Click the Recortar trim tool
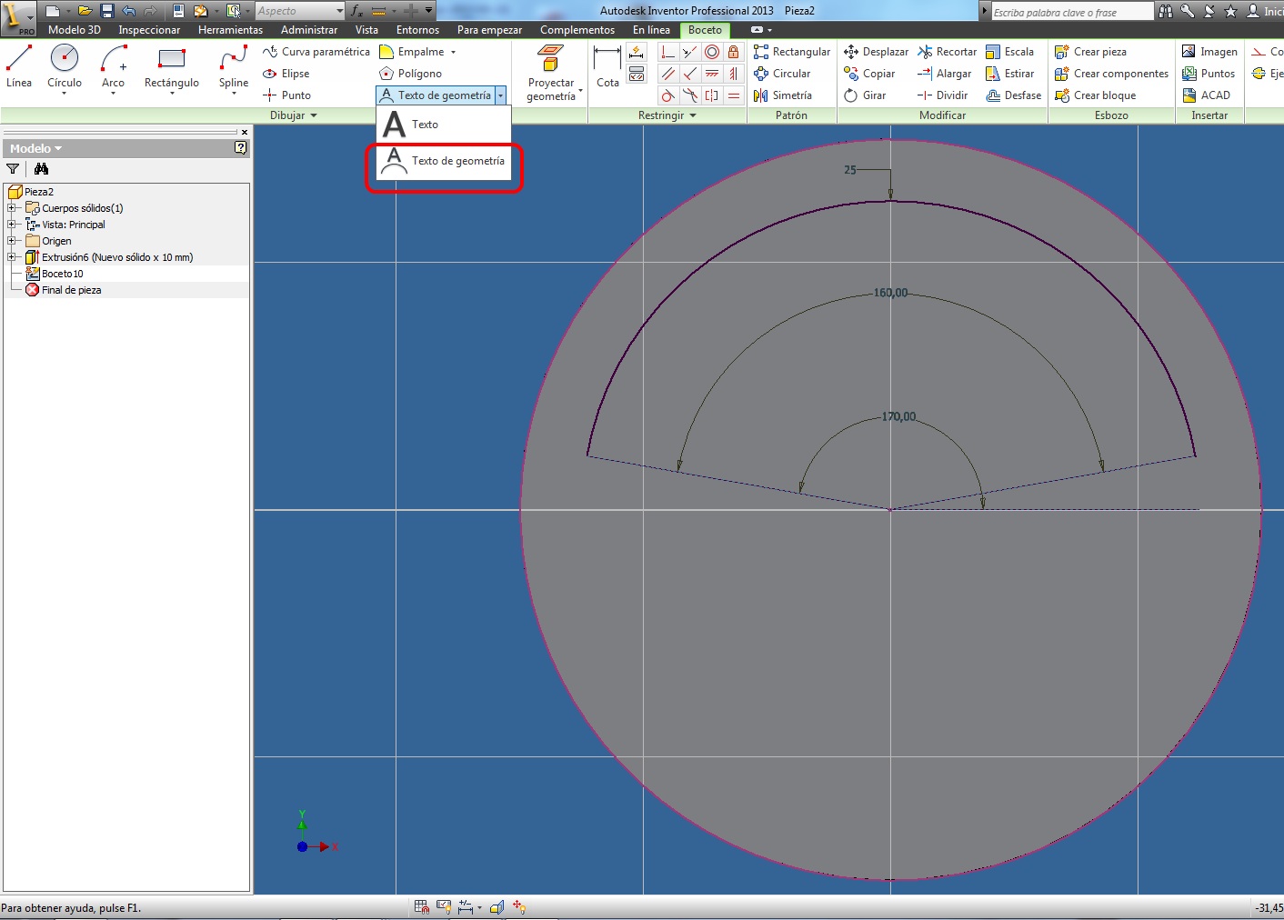Screen dimensions: 1284x920 click(948, 52)
